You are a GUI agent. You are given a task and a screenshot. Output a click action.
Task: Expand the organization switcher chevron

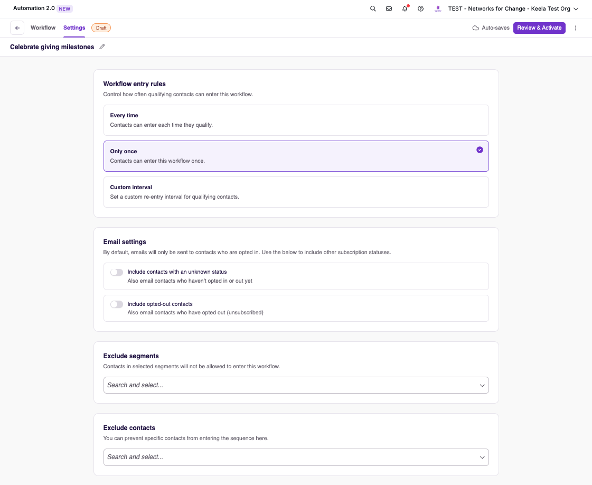(x=576, y=8)
